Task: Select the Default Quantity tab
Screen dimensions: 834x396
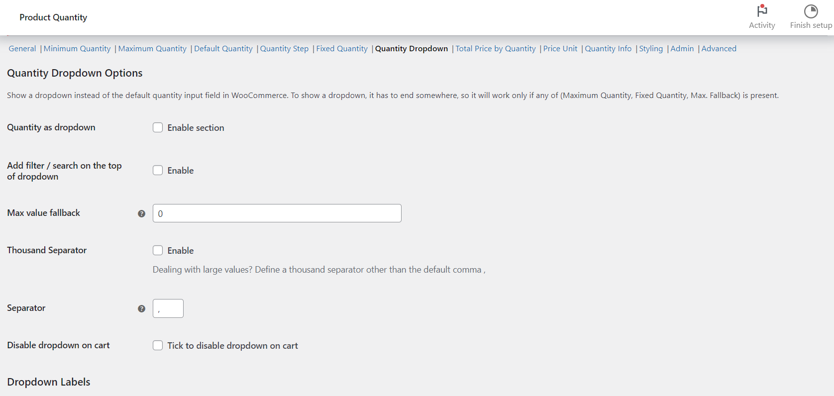Action: point(223,48)
